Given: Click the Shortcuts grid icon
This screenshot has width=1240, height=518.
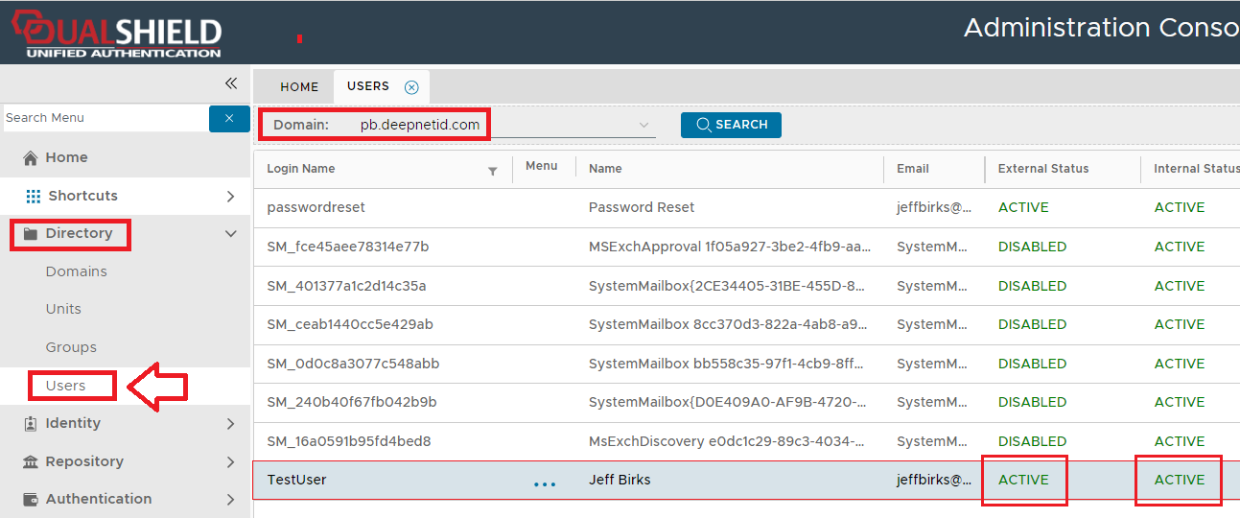Looking at the screenshot, I should (34, 197).
